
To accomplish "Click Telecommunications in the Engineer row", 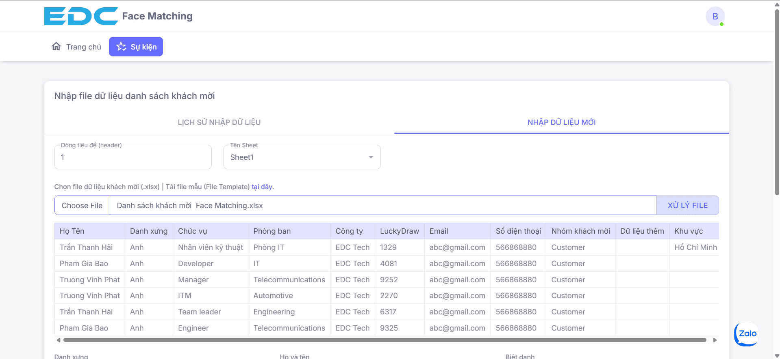I will point(289,328).
